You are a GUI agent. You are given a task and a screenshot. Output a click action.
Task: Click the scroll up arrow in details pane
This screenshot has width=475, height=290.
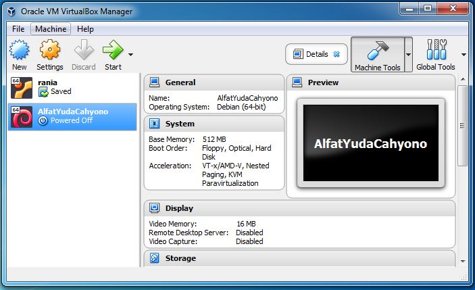463,79
